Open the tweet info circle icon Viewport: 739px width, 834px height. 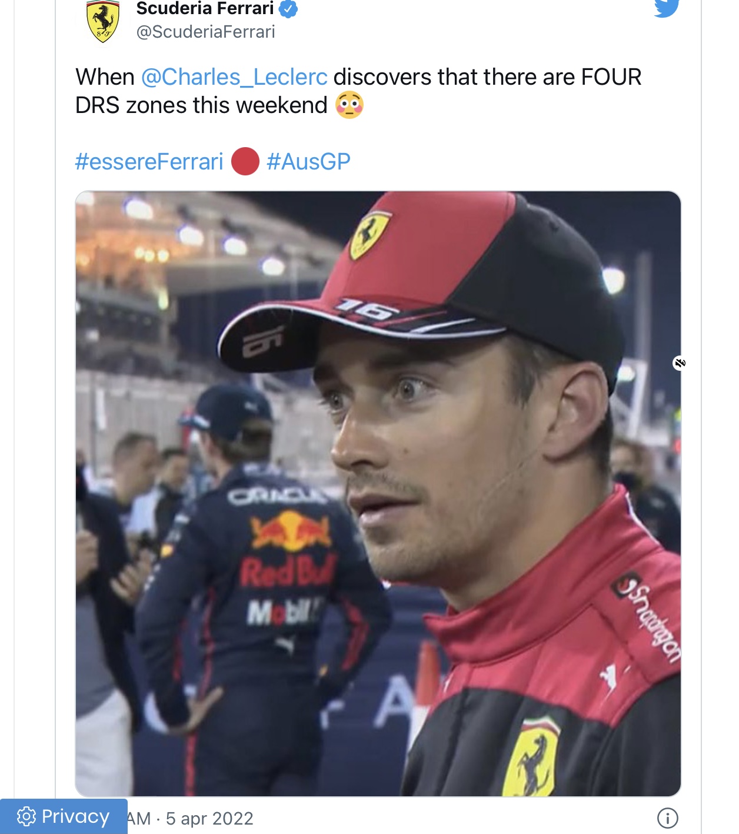tap(667, 818)
